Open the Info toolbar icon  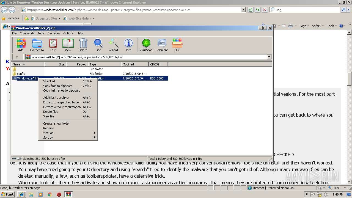pyautogui.click(x=128, y=45)
